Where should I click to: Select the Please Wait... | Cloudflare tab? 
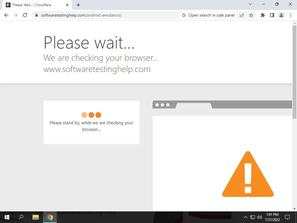(x=37, y=5)
